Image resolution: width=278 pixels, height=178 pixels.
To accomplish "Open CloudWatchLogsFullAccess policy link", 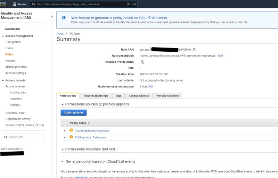I will click(x=92, y=131).
